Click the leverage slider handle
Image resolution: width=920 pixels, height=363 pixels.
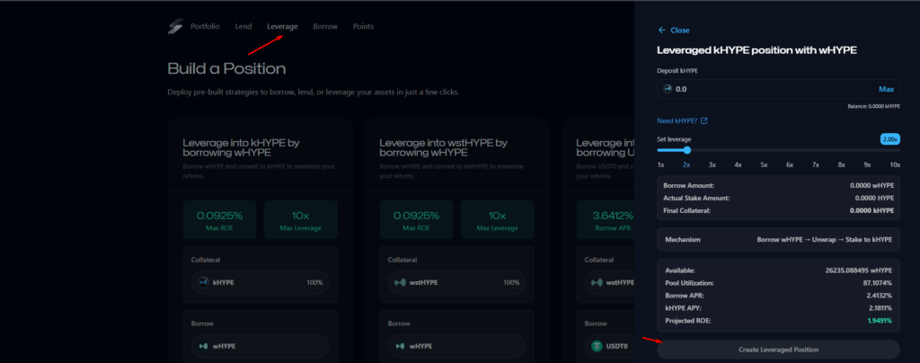click(686, 150)
